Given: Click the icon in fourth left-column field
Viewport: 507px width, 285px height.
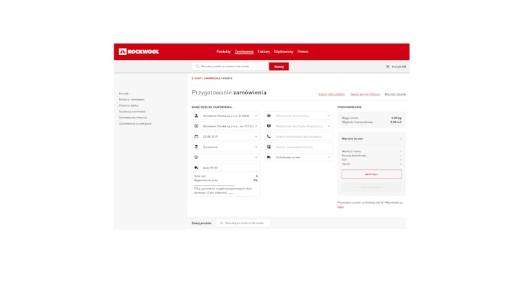Looking at the screenshot, I should pyautogui.click(x=196, y=147).
